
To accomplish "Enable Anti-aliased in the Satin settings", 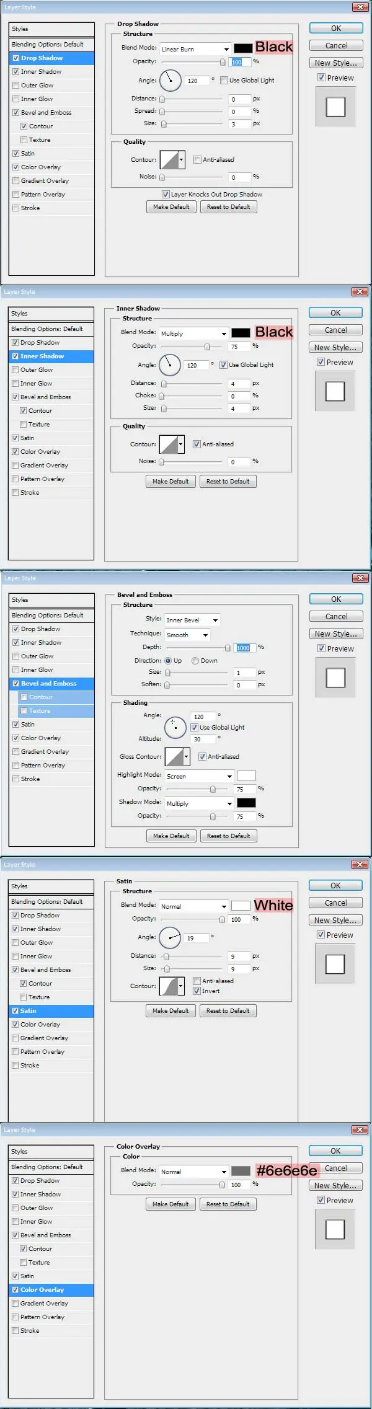I will [197, 981].
